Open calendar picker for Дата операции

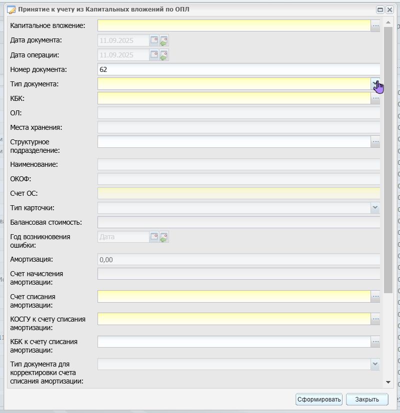point(154,55)
